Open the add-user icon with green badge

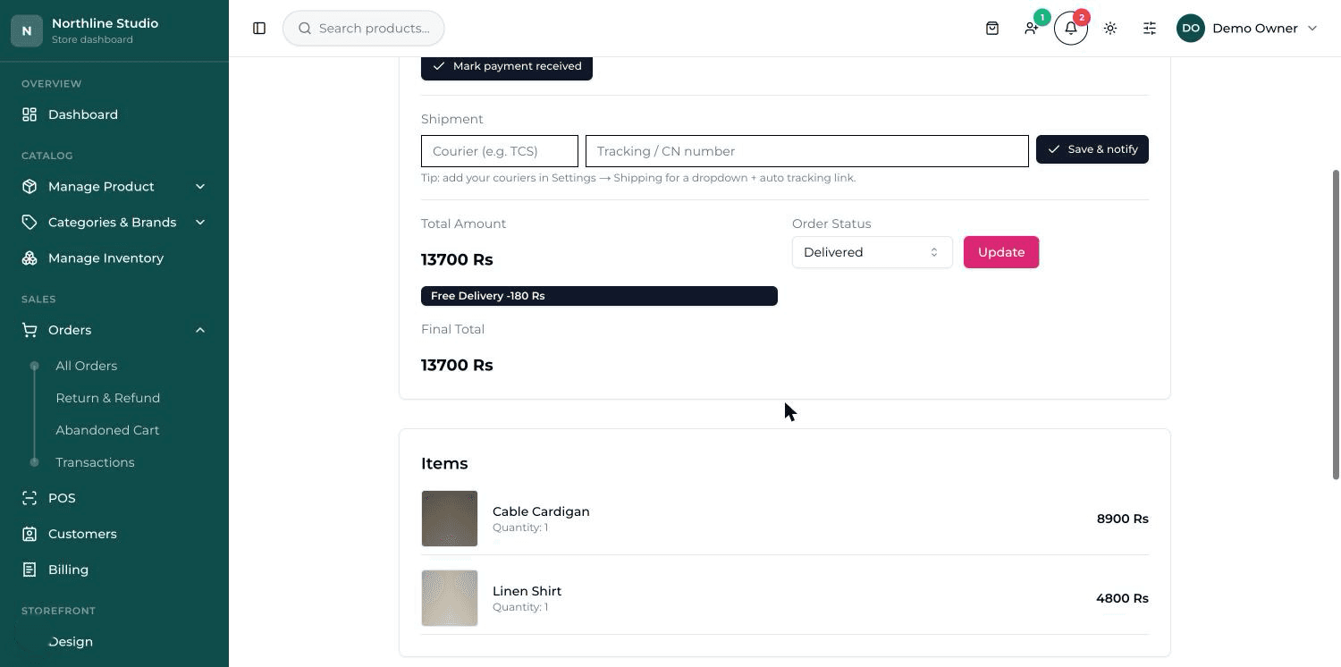(x=1032, y=29)
